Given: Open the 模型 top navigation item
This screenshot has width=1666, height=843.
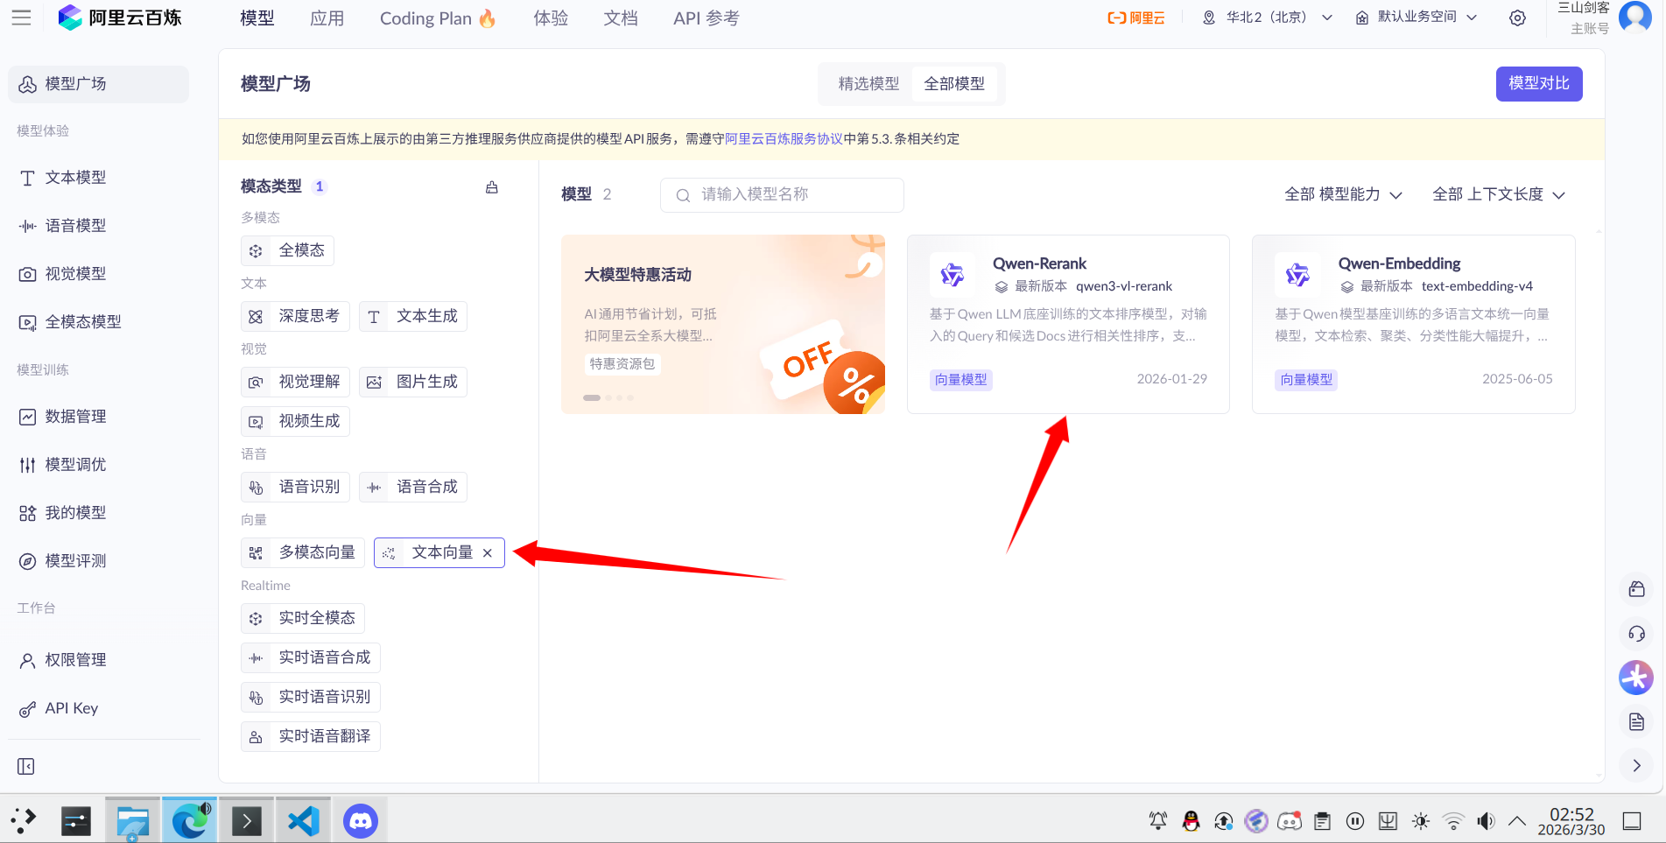Looking at the screenshot, I should pos(257,18).
